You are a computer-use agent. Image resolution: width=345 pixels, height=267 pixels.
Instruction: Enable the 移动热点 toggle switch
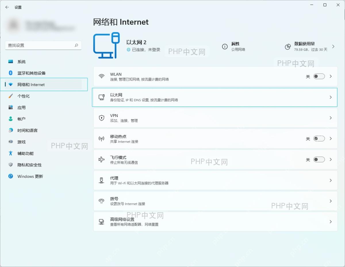(x=319, y=139)
